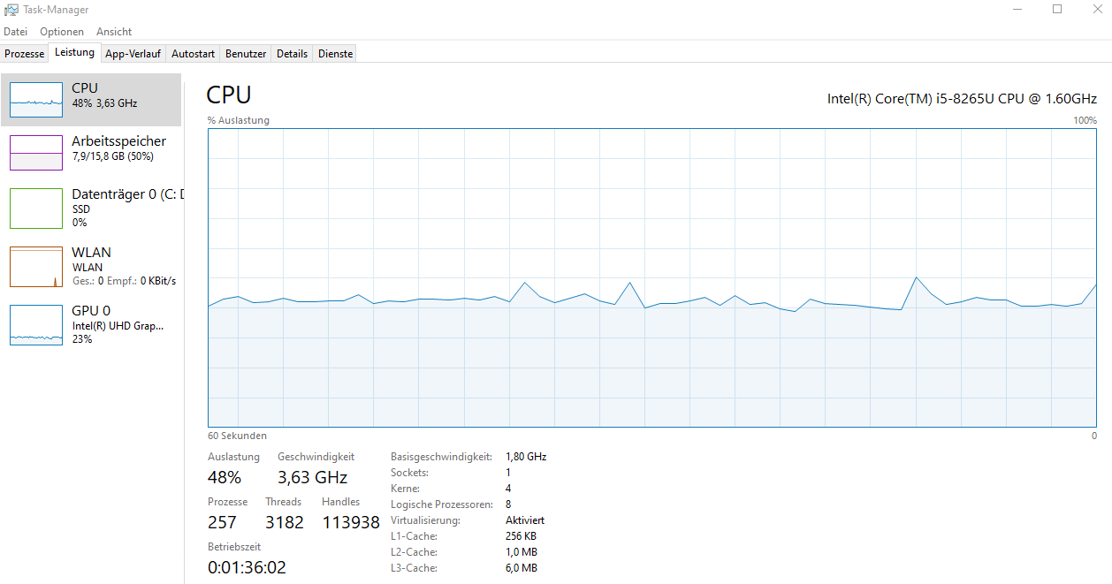This screenshot has width=1112, height=584.
Task: Click the Intel(R) UHD Graphics text
Action: [118, 326]
